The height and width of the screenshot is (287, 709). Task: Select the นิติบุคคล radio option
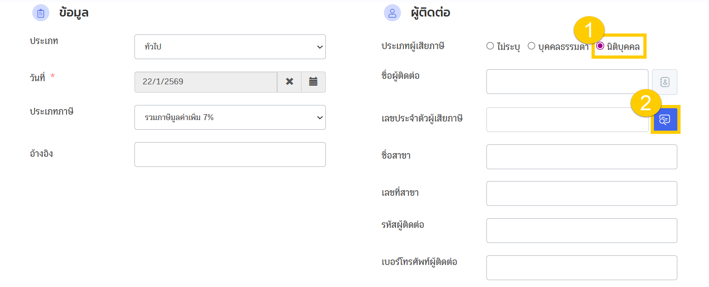click(x=600, y=46)
